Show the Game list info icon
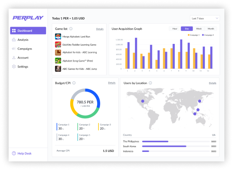The image size is (233, 170). coord(71,29)
